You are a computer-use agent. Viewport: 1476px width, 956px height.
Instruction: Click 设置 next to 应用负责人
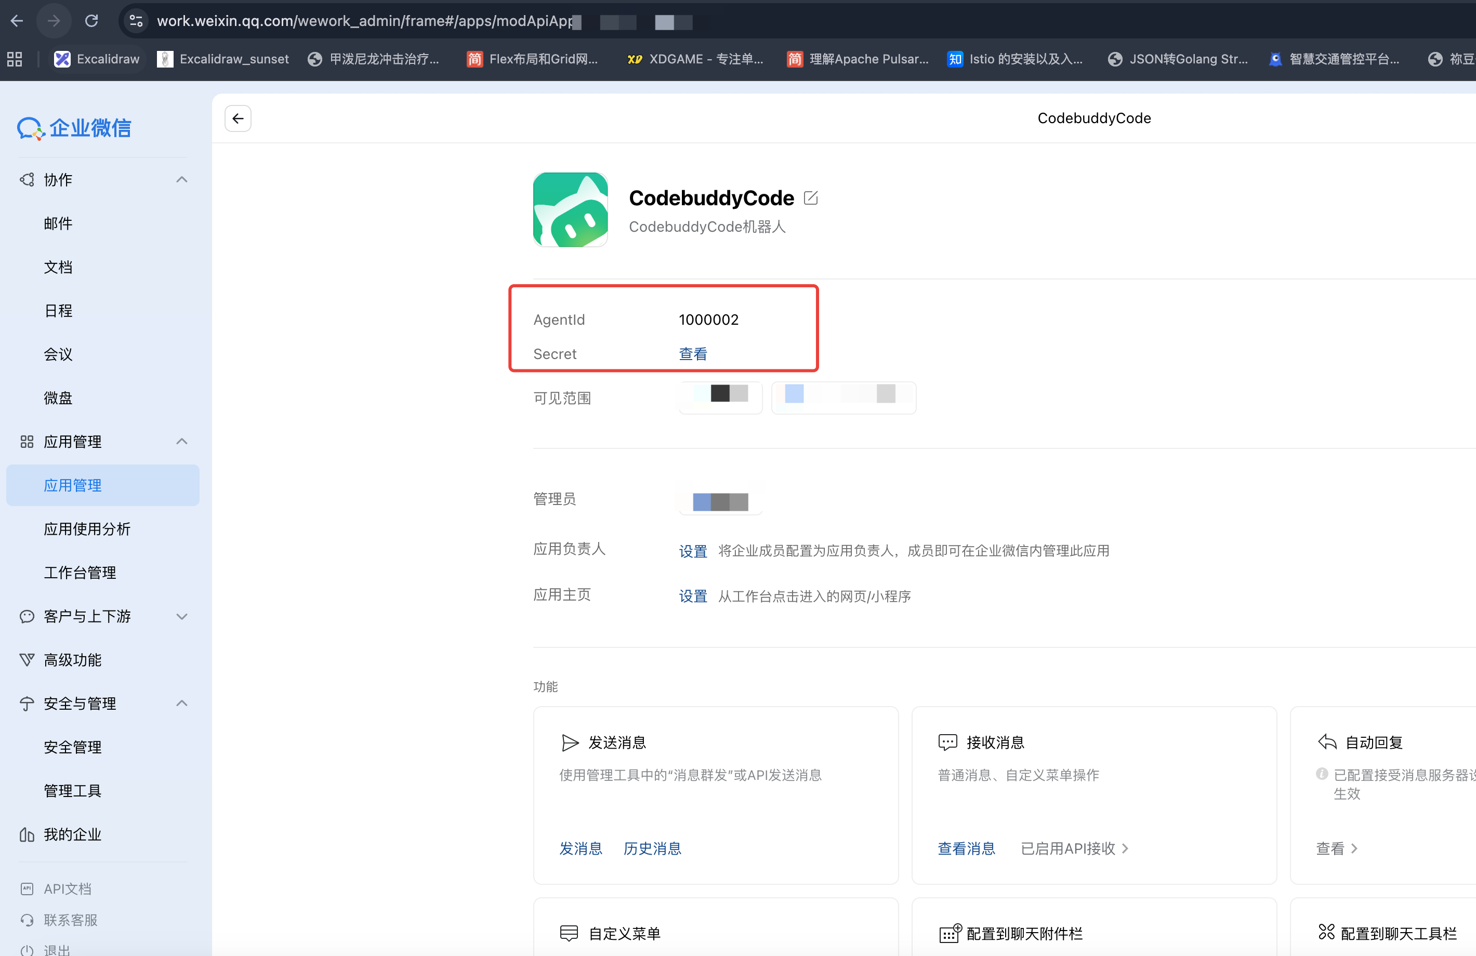[693, 551]
